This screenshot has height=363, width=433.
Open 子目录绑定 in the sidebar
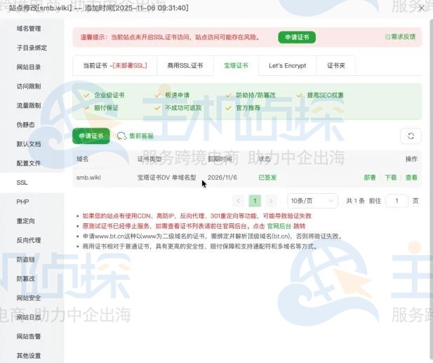point(32,48)
